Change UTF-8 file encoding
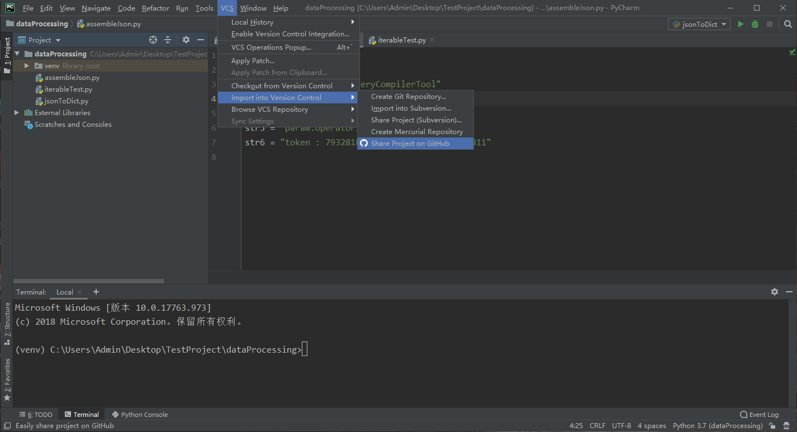The height and width of the screenshot is (432, 797). click(x=622, y=426)
